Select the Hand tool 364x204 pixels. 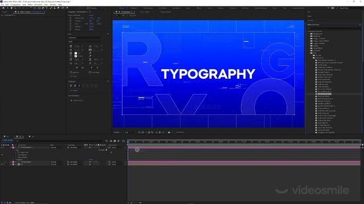11,8
